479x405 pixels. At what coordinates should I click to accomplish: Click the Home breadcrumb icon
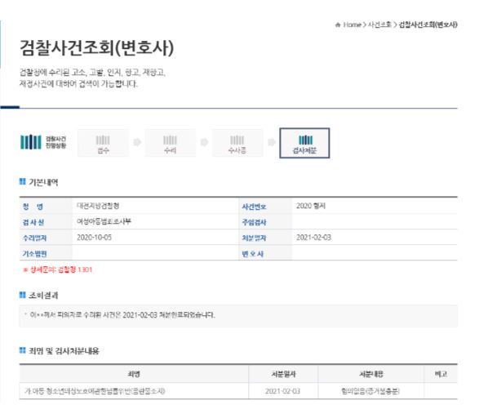coord(338,24)
